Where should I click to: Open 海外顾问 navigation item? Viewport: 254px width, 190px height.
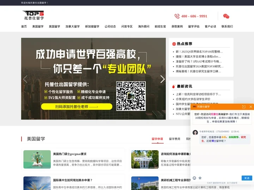144,26
